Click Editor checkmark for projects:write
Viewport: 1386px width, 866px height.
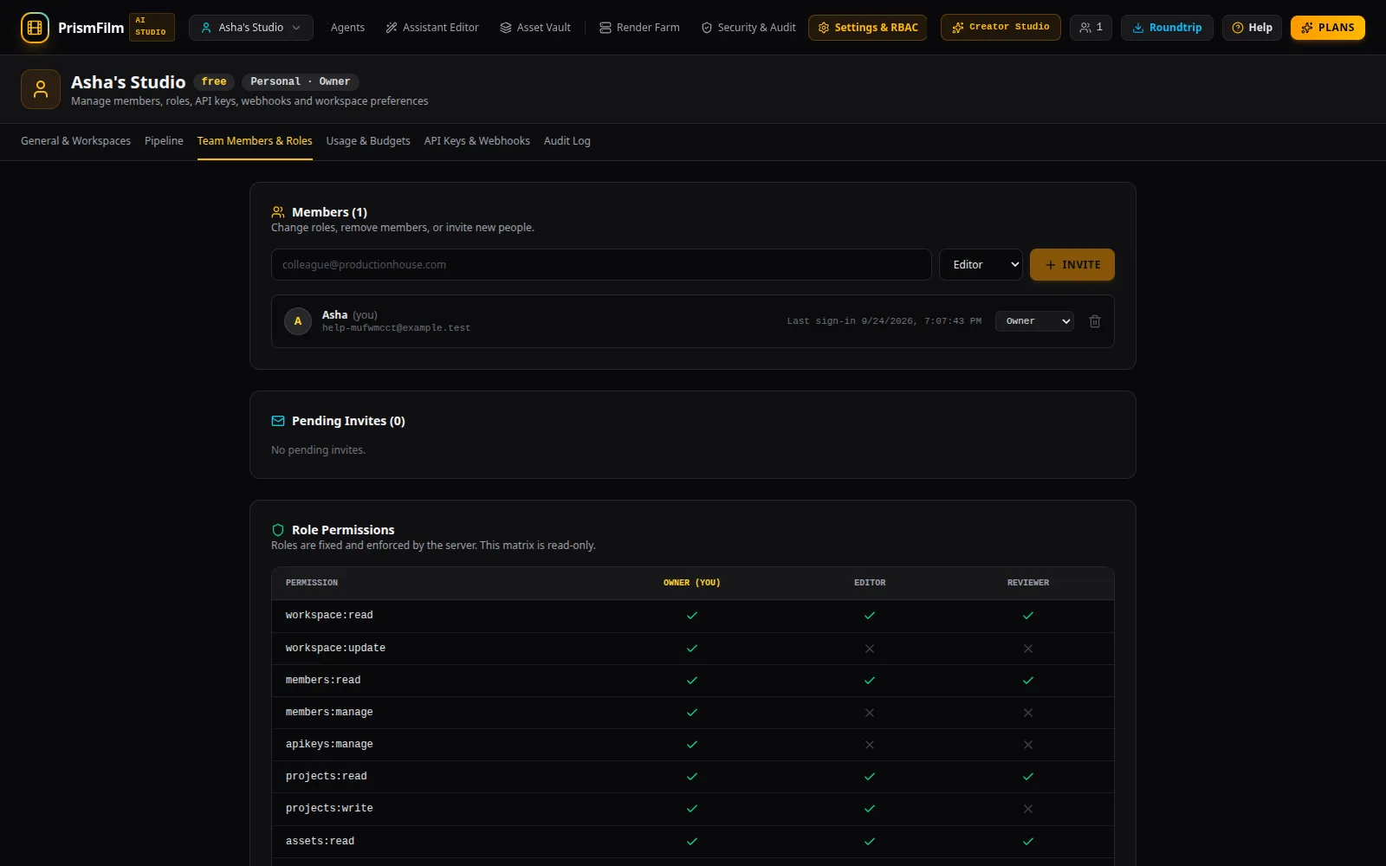click(870, 809)
